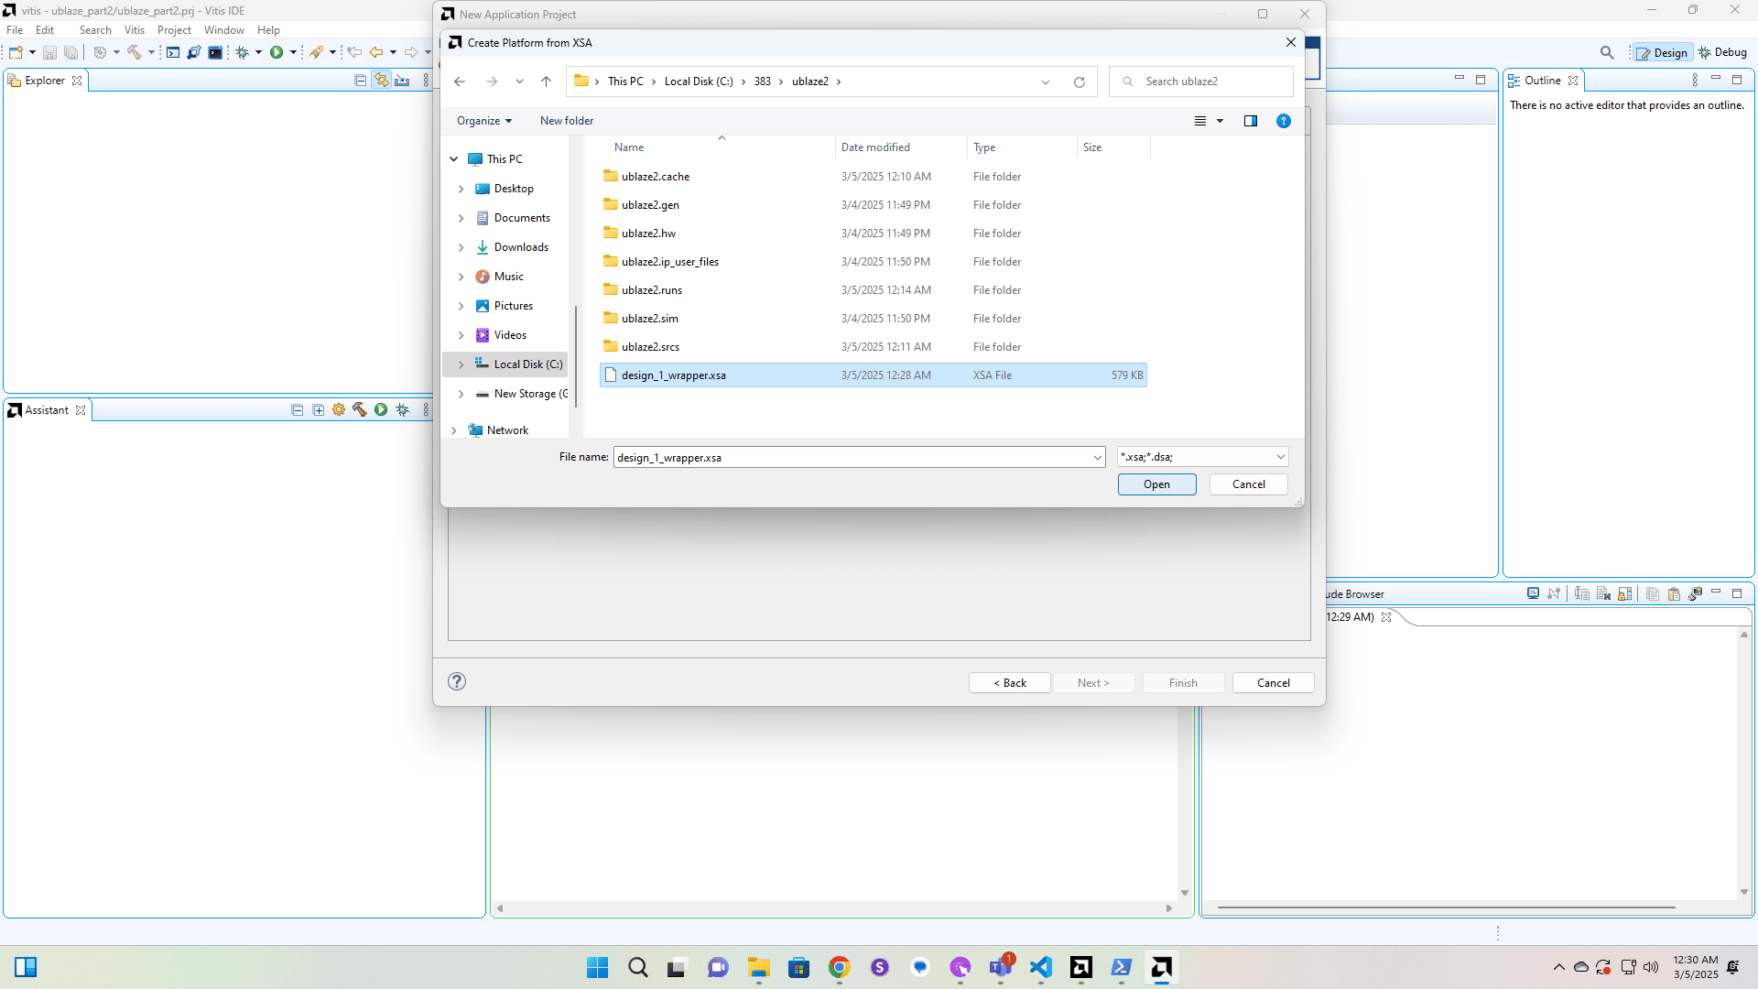Open the Organize dropdown menu
This screenshot has height=989, width=1758.
click(x=484, y=121)
